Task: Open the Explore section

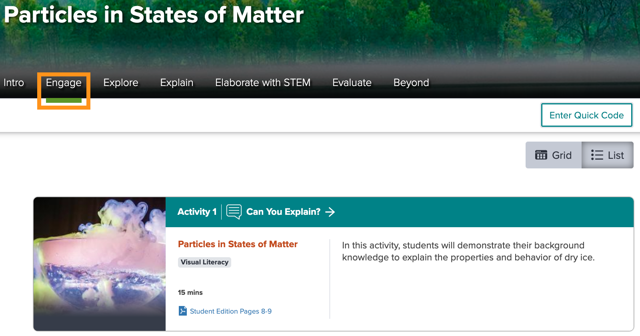Action: point(120,82)
